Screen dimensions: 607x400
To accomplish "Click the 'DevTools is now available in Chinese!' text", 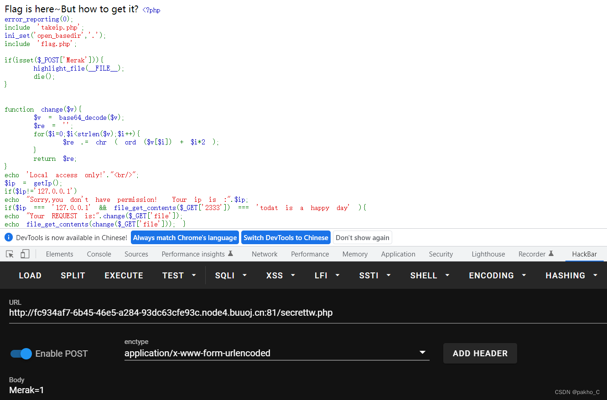I will click(x=72, y=237).
